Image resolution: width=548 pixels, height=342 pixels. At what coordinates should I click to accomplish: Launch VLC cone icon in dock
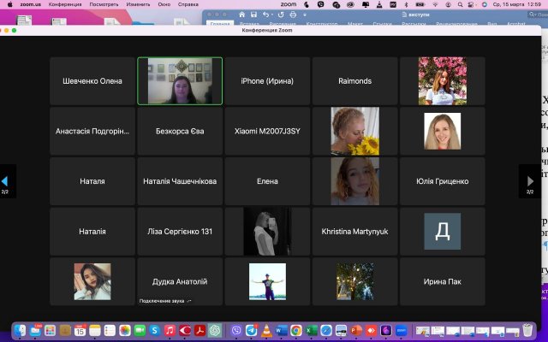[x=265, y=330]
